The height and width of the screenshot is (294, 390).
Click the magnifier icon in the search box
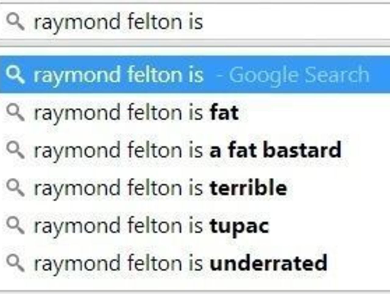point(15,22)
